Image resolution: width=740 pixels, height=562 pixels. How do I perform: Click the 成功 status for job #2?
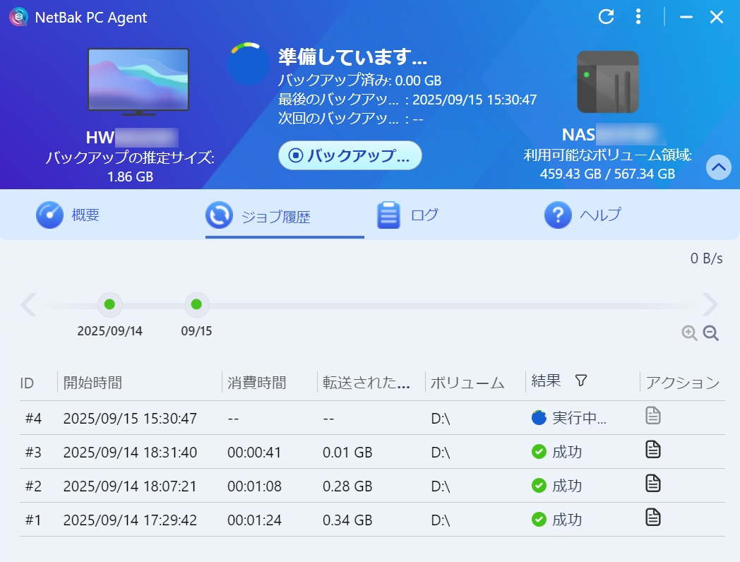pyautogui.click(x=556, y=486)
